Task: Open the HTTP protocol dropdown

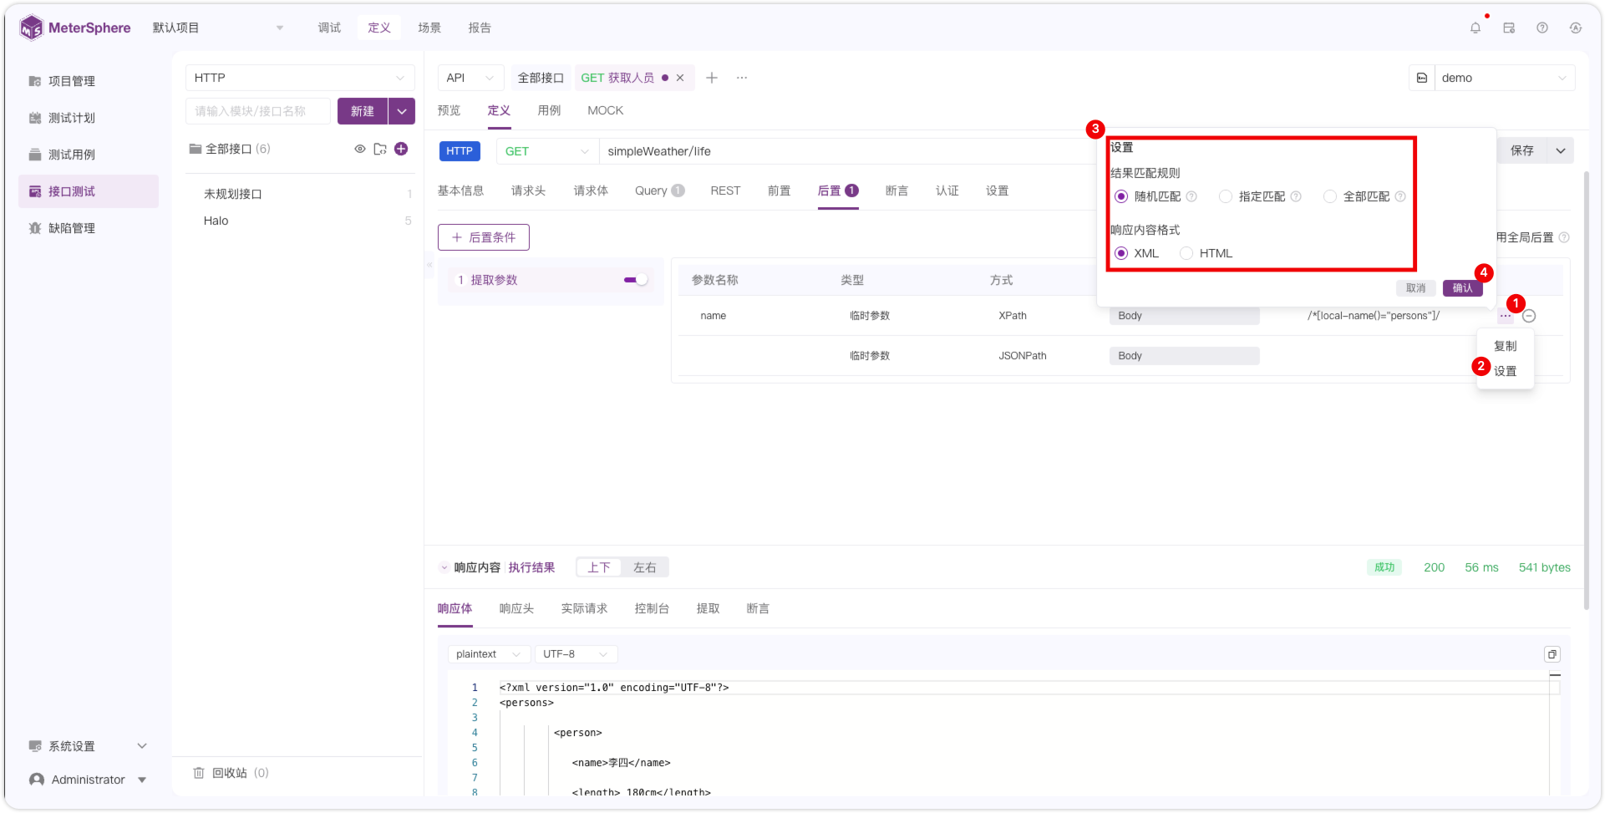Action: (300, 78)
